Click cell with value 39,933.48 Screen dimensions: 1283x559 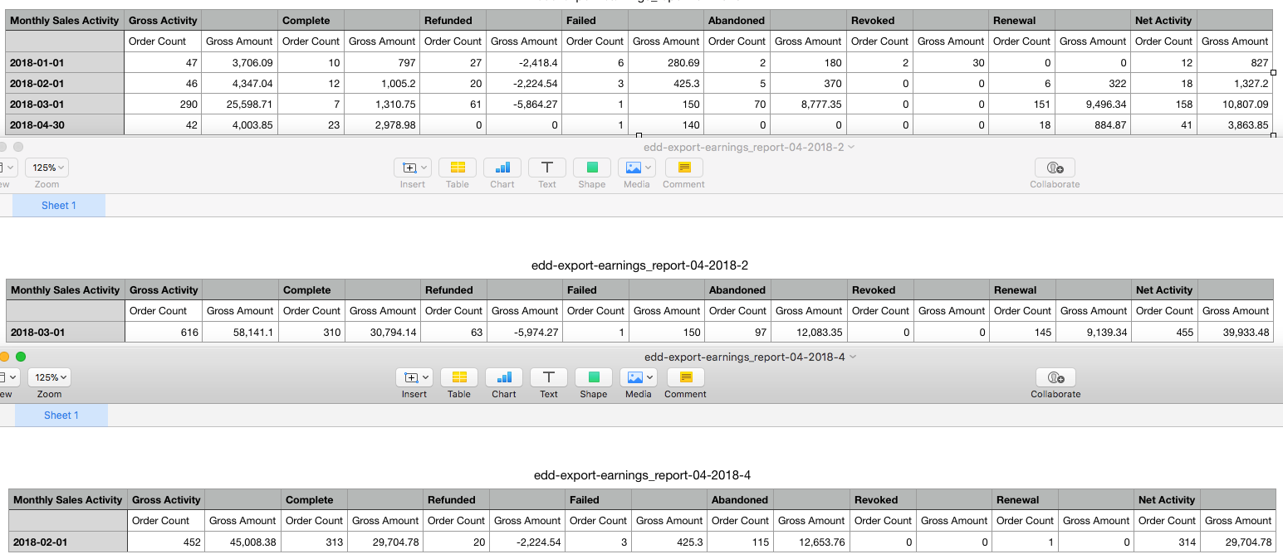tap(1236, 332)
